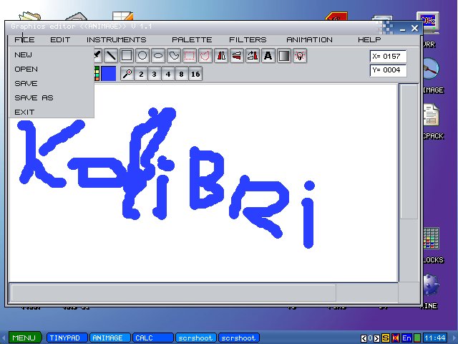
Task: Switch zoom level to 16
Action: 195,74
